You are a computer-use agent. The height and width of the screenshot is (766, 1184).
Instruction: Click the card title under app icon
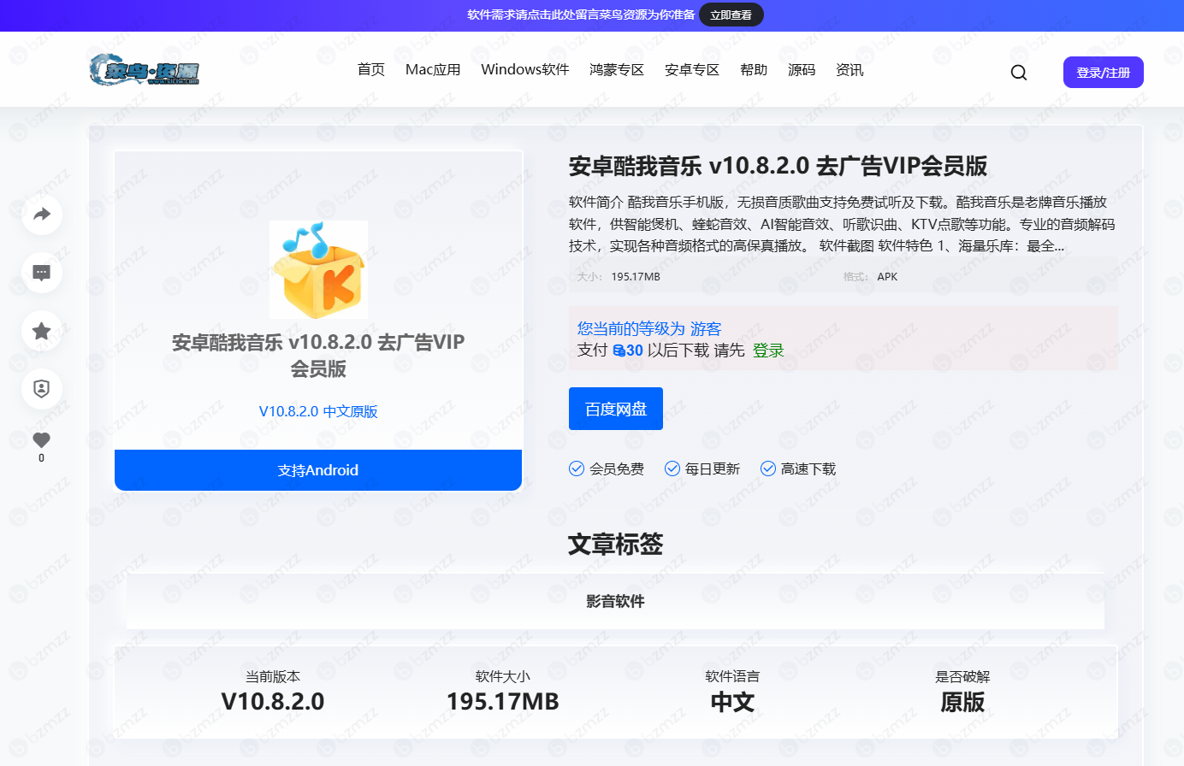[x=318, y=356]
